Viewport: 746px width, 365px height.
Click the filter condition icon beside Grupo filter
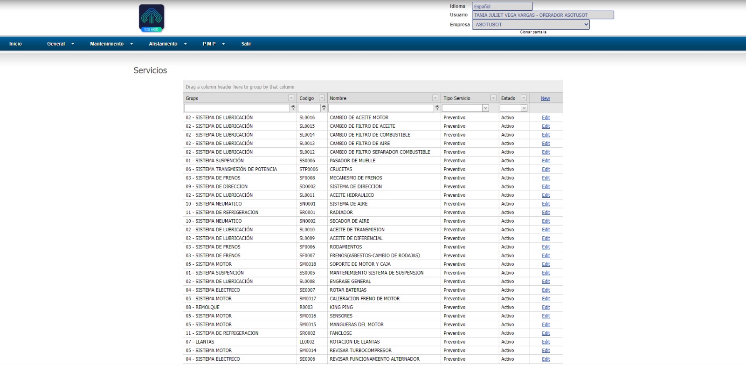coord(293,108)
